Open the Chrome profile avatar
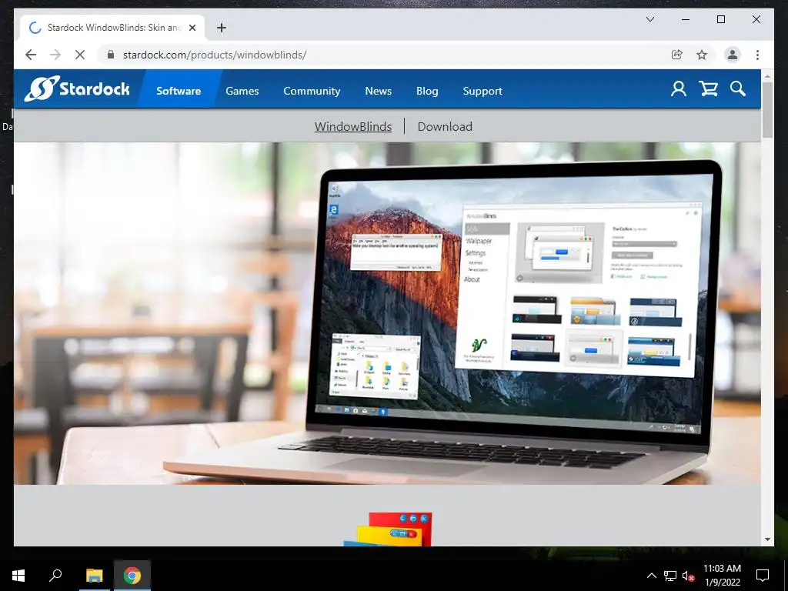Viewport: 788px width, 591px height. 733,55
